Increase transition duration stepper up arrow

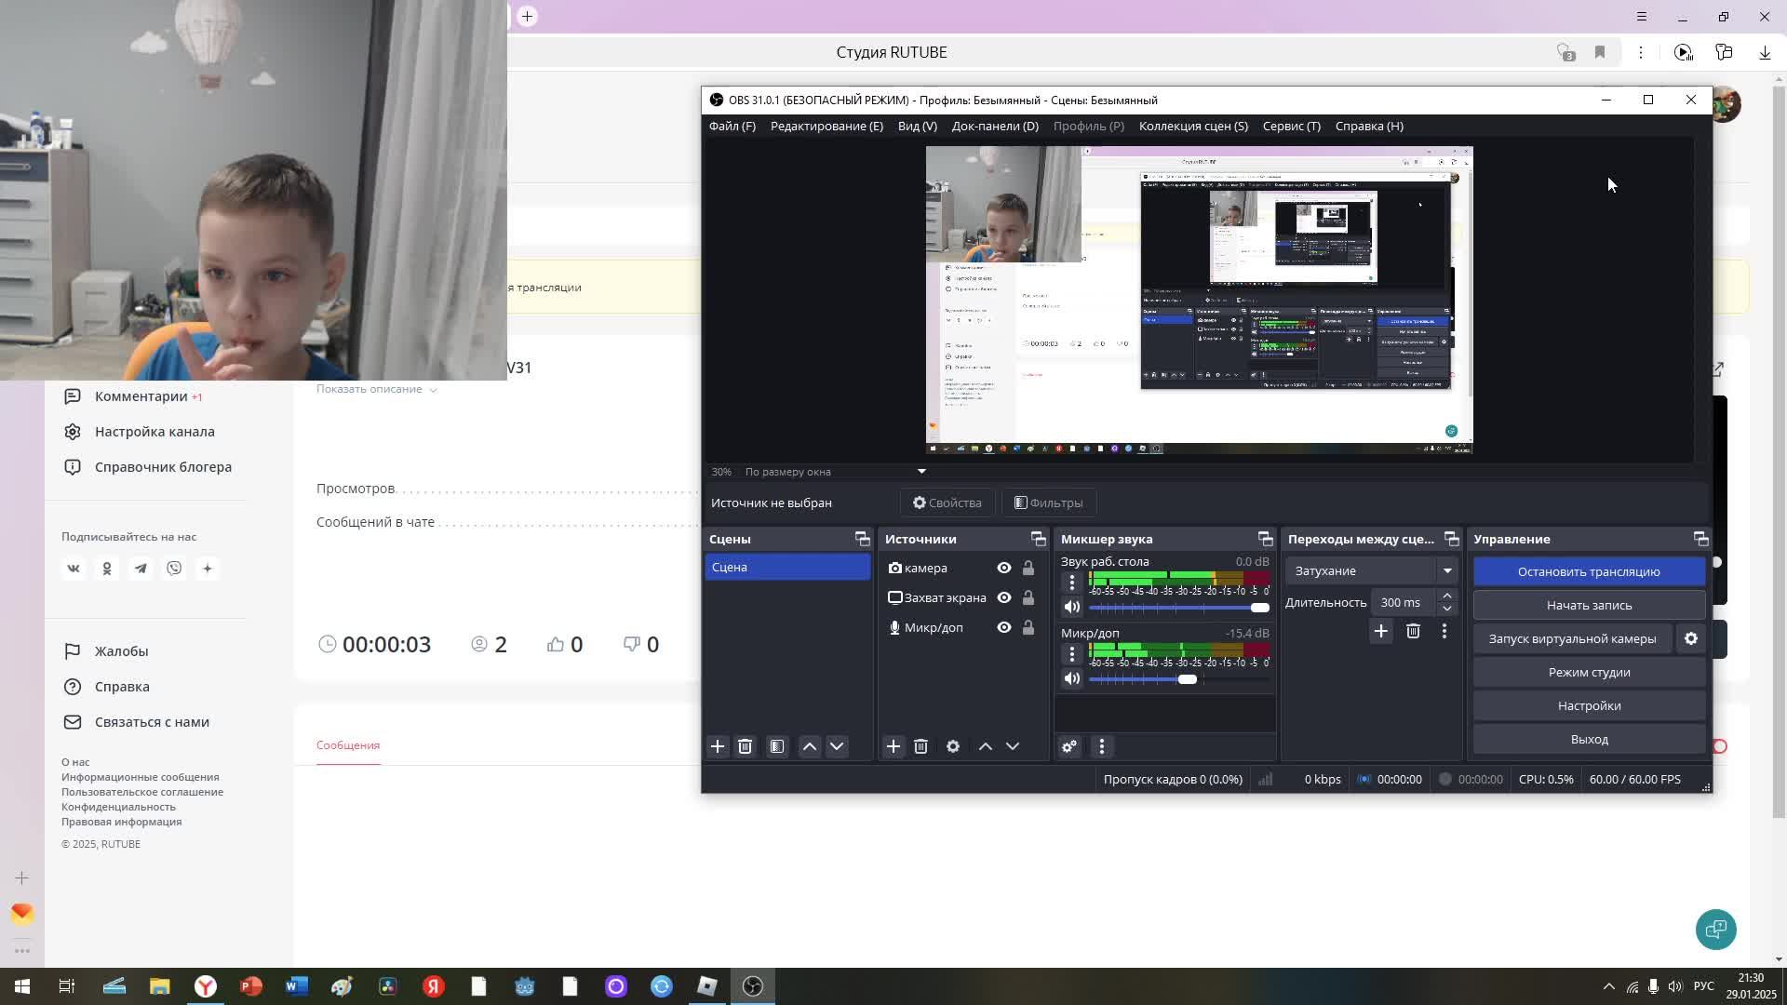[x=1447, y=596]
